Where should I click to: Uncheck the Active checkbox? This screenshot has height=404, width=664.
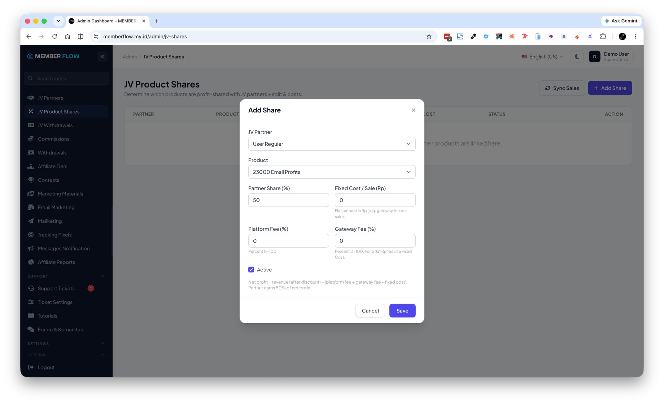251,270
